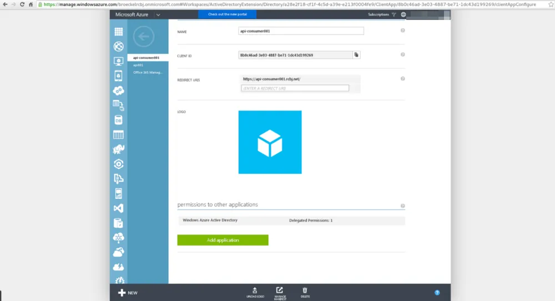Open help for Redirect URIs
Screen dimensions: 555x301
(403, 79)
